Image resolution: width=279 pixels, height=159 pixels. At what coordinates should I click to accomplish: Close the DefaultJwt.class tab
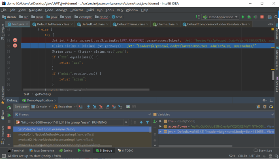coord(107,24)
